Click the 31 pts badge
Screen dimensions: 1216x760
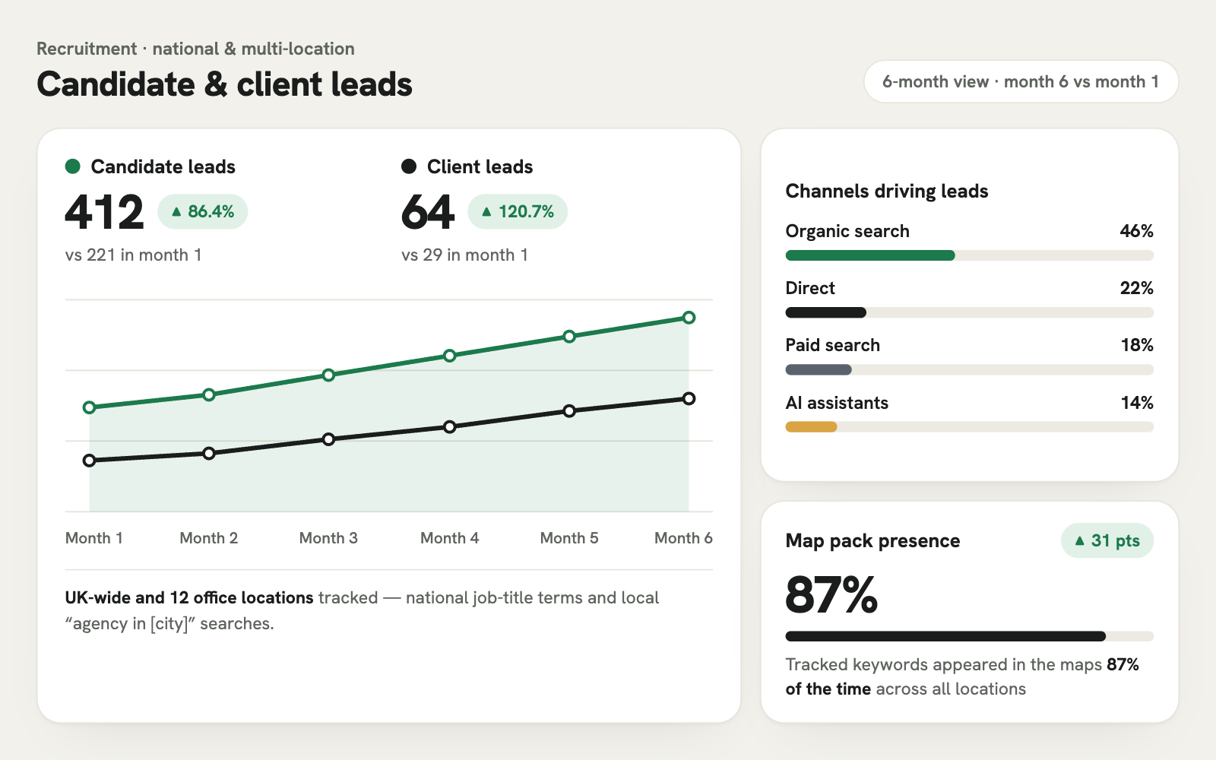coord(1107,540)
